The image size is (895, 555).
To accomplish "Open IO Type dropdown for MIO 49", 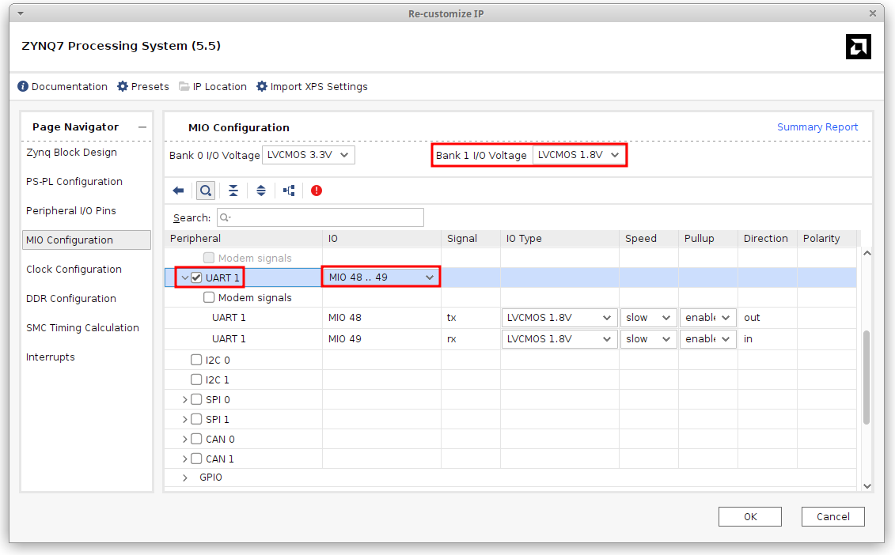I will point(559,339).
